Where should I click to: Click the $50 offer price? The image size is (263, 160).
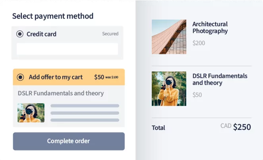point(99,77)
